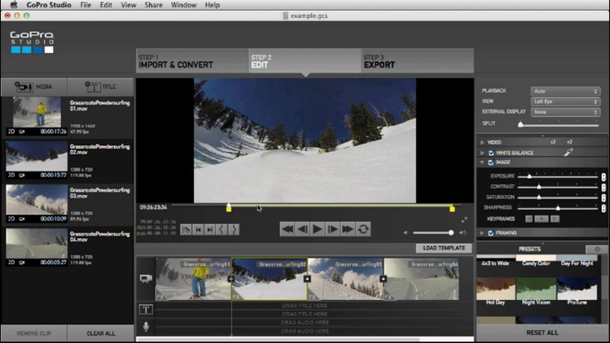Select GrassrootsPowdersurfing01.mov thumbnail in media bin
Viewport: 610px width, 343px height.
click(x=37, y=112)
